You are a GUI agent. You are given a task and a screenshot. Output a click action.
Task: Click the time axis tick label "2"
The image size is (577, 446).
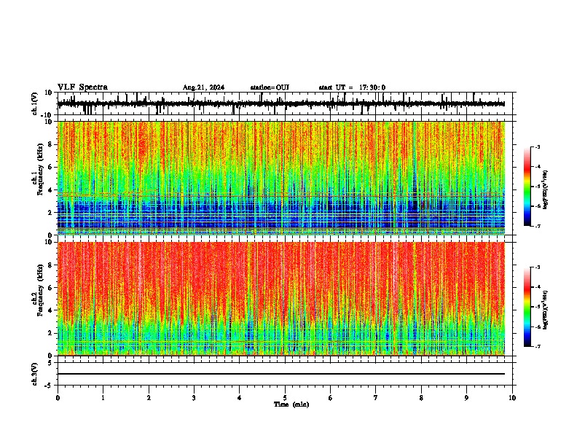[149, 398]
